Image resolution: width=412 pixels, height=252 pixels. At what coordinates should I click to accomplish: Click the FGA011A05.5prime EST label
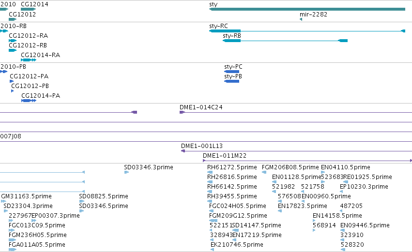pyautogui.click(x=37, y=245)
